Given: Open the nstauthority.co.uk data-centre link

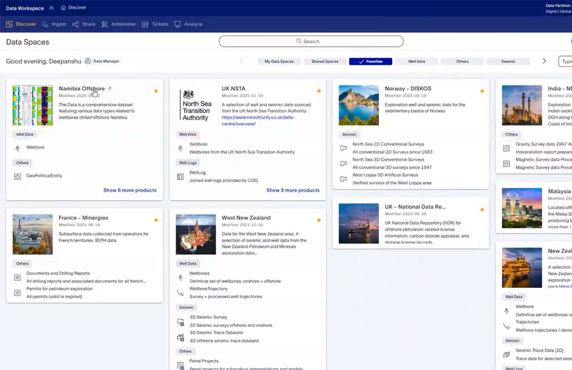Looking at the screenshot, I should [x=258, y=121].
